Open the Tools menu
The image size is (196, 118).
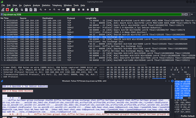pyautogui.click(x=76, y=5)
